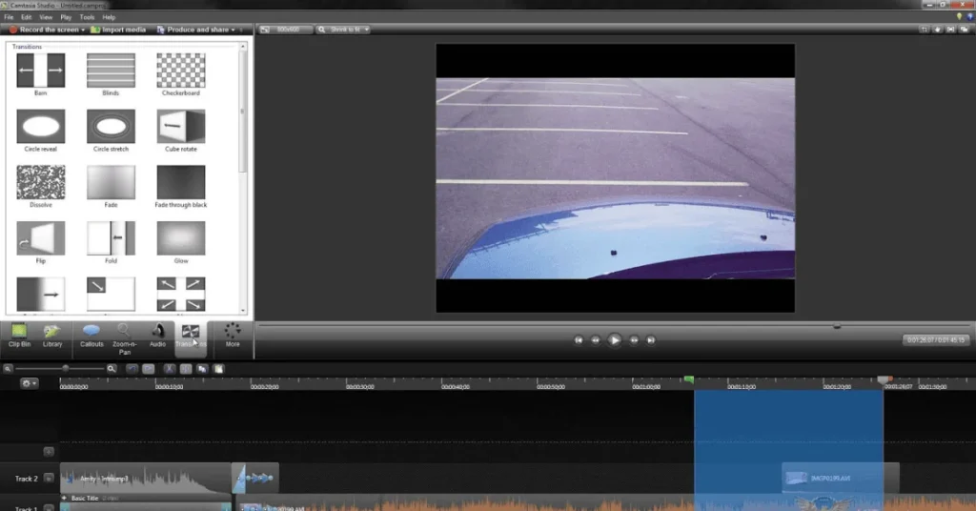Image resolution: width=976 pixels, height=511 pixels.
Task: Click the transitions panel scroll-down arrow
Action: pos(243,310)
